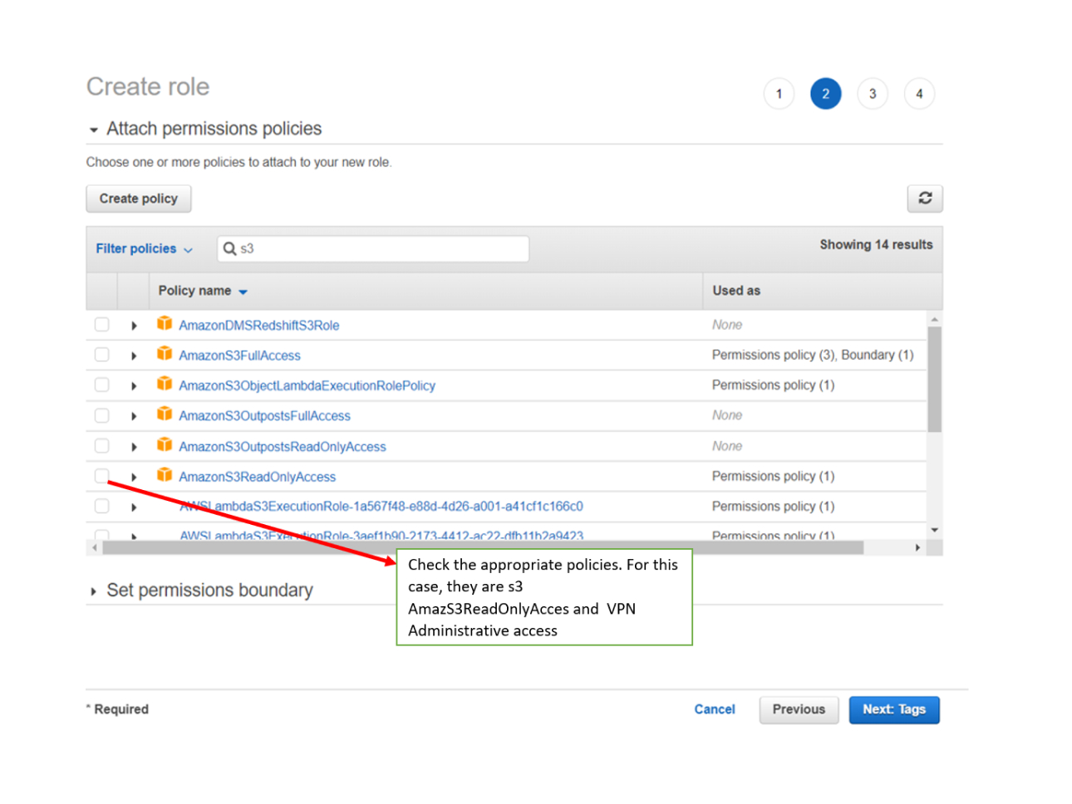Image resolution: width=1072 pixels, height=804 pixels.
Task: Tick the AmazonS3ObjectLambdaExecutionRolePolicy checkbox
Action: [101, 385]
